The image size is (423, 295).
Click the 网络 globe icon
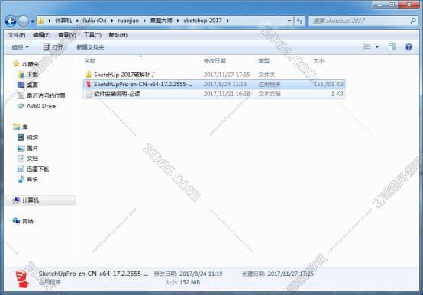[17, 221]
